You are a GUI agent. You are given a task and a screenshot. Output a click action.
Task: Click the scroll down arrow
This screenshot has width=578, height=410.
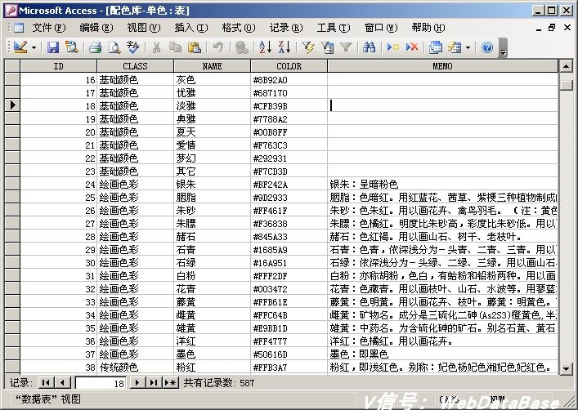pyautogui.click(x=566, y=368)
